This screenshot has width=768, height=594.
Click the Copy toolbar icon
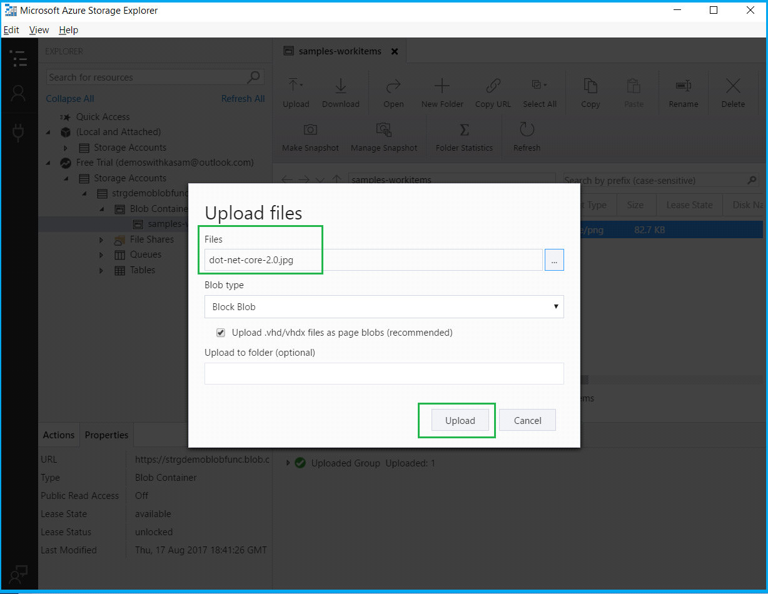[x=590, y=86]
